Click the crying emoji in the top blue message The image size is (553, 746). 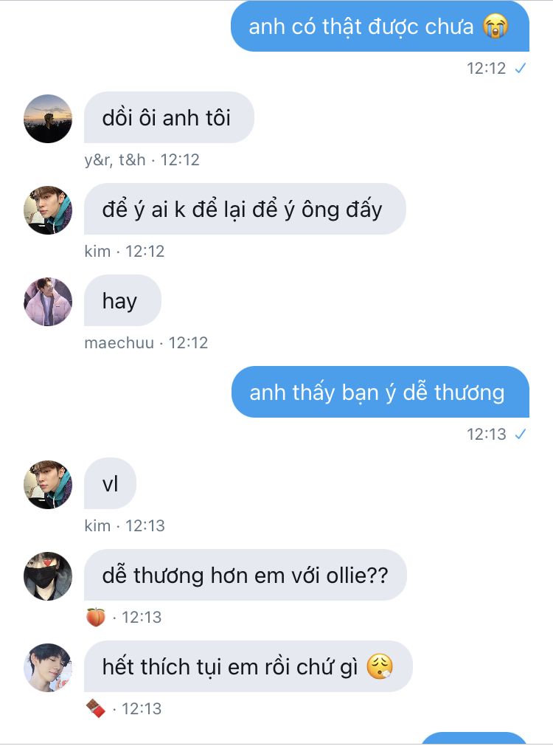click(495, 26)
